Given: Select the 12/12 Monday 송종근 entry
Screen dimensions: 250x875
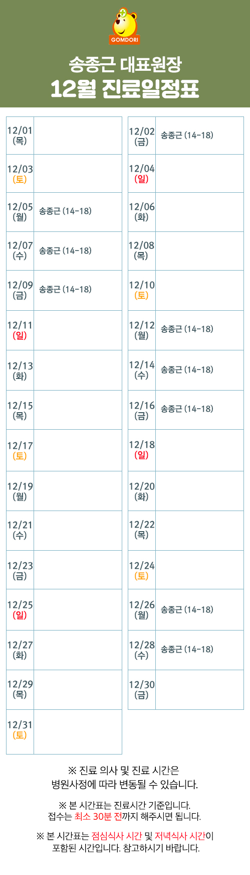Looking at the screenshot, I should pyautogui.click(x=187, y=329).
